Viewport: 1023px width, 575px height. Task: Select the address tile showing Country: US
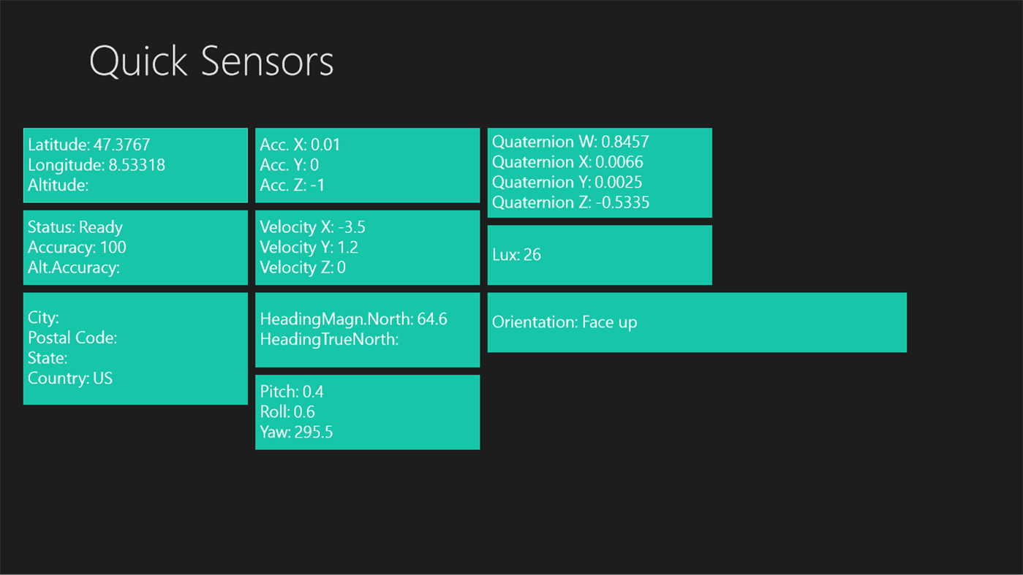pyautogui.click(x=135, y=348)
